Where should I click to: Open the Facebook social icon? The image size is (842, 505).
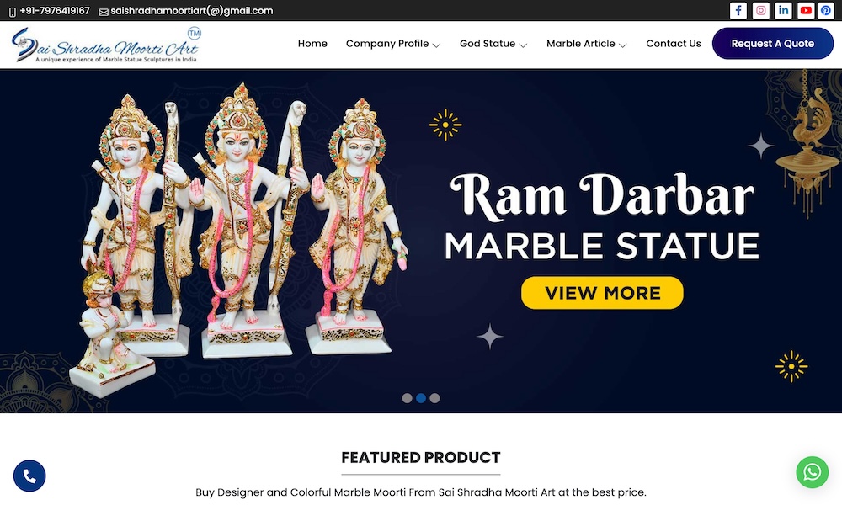coord(738,10)
